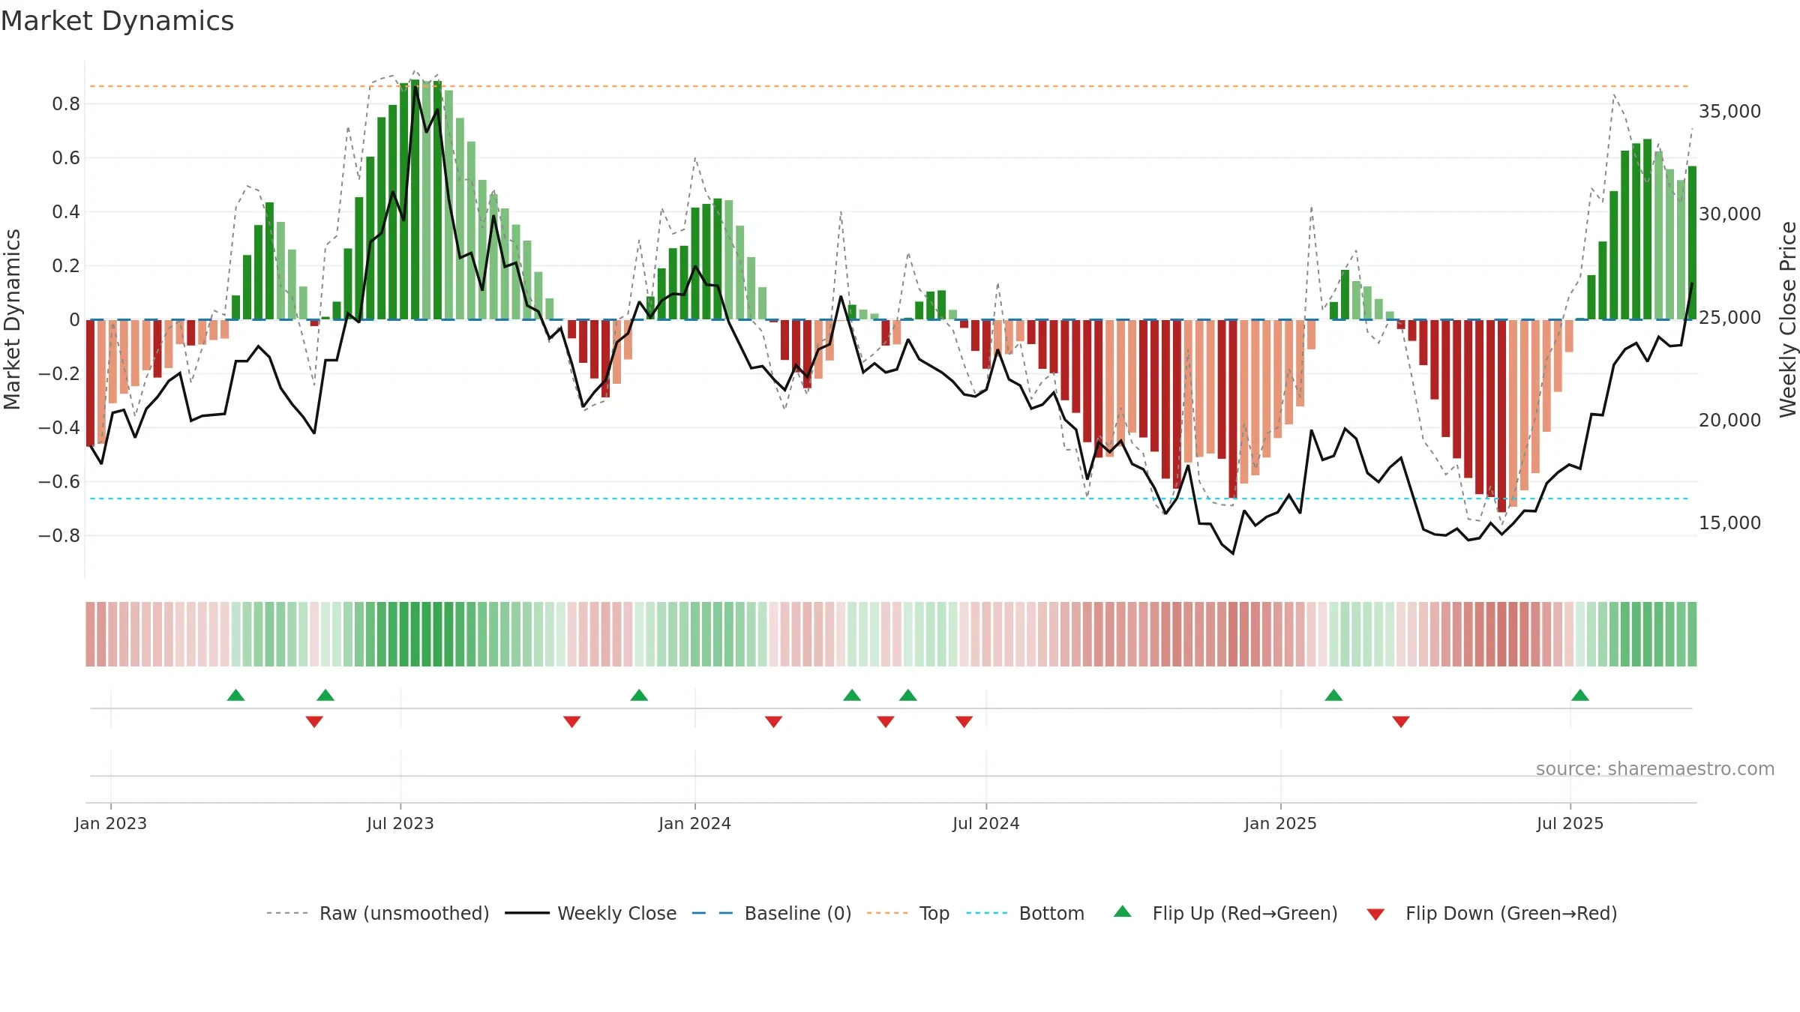Click the green Flip Up legend triangle icon

click(x=1123, y=912)
